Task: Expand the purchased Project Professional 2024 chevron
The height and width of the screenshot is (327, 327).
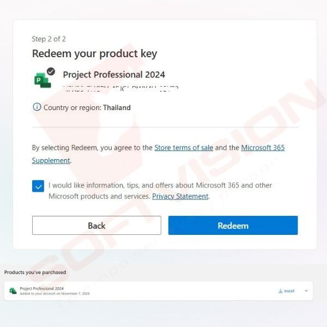Action: click(306, 290)
